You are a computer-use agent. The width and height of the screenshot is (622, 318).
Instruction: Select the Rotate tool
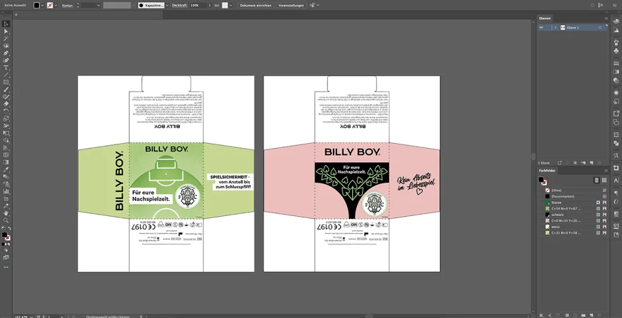click(6, 111)
